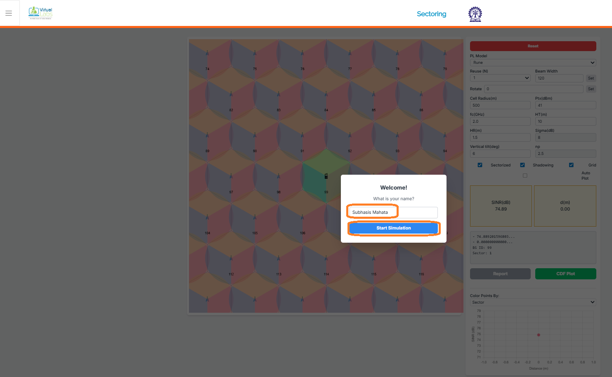The height and width of the screenshot is (377, 612).
Task: Click the tower icon above cell 91
Action: [x=302, y=135]
